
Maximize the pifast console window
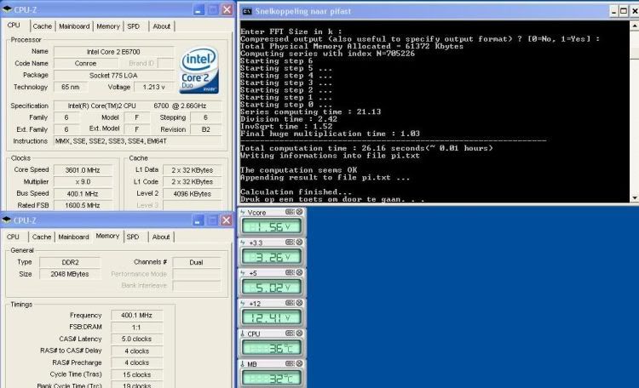click(624, 11)
